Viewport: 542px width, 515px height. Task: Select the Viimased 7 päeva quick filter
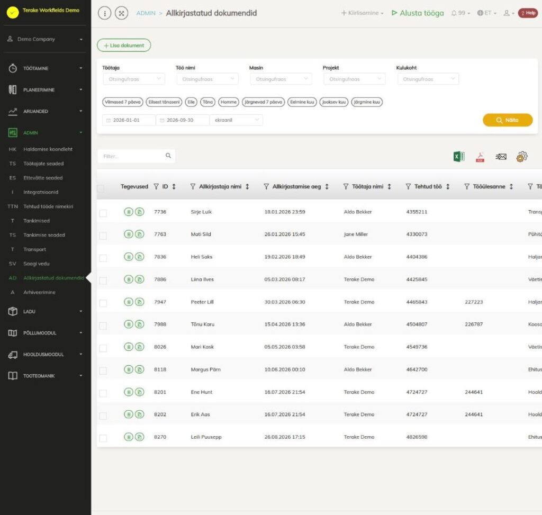123,102
